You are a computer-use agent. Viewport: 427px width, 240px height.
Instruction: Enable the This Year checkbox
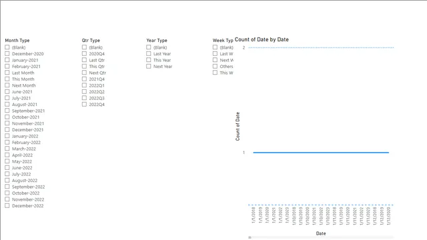click(x=148, y=60)
